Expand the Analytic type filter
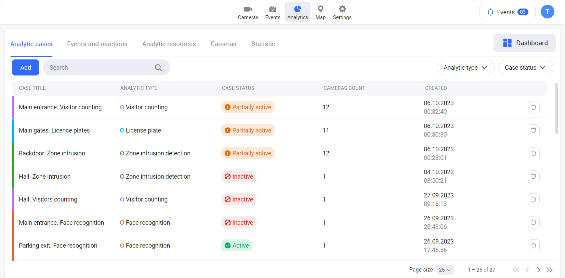Screen dimensions: 565x278 (x=465, y=68)
